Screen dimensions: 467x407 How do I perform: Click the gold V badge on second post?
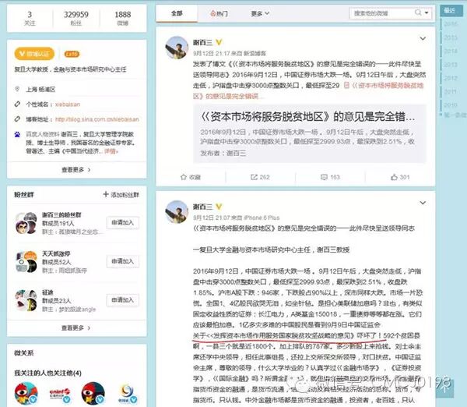[x=219, y=207]
